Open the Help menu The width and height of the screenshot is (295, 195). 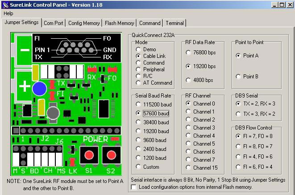click(x=8, y=13)
